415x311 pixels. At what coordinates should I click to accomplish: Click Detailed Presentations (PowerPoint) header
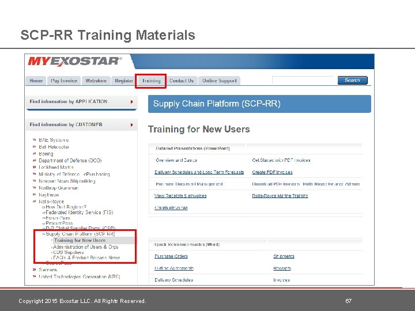193,149
